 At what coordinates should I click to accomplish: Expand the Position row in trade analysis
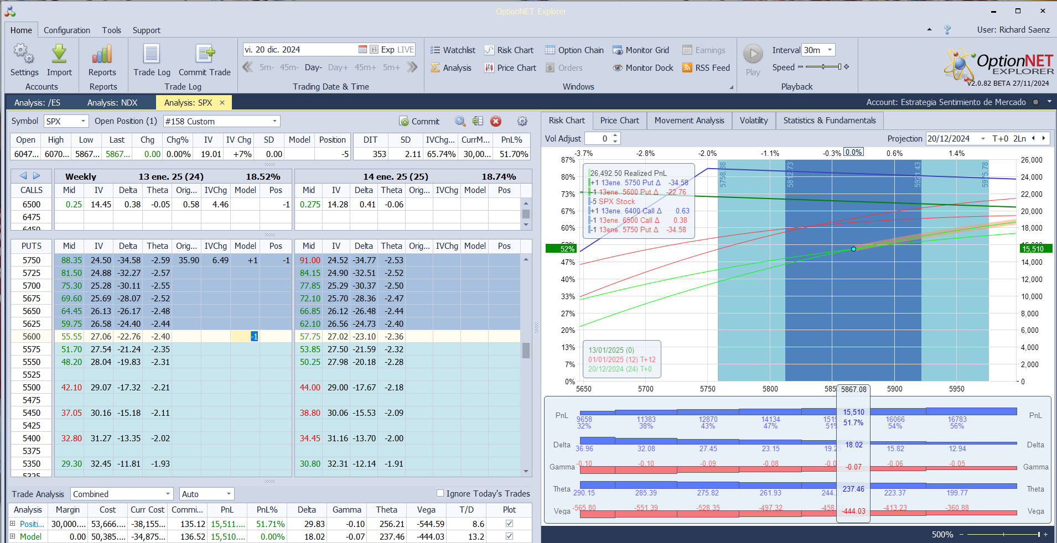(13, 524)
